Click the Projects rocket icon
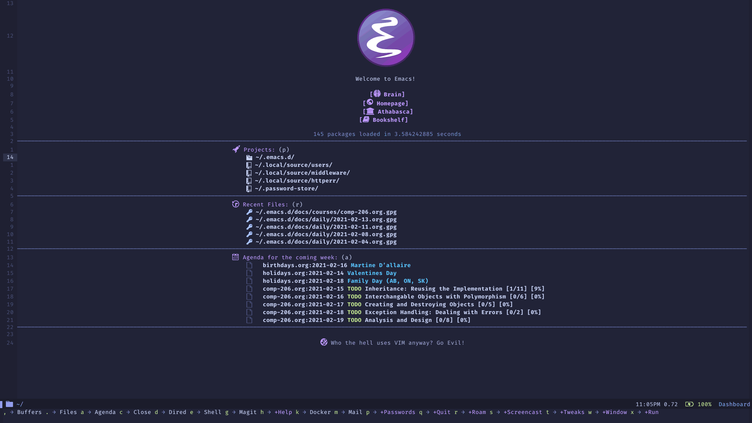The height and width of the screenshot is (423, 752). (235, 149)
